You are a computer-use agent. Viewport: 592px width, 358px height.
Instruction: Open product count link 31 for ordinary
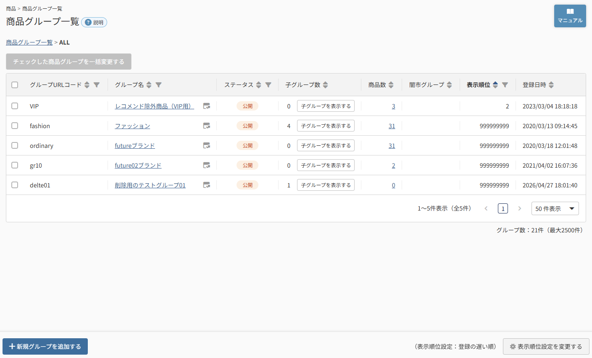392,146
